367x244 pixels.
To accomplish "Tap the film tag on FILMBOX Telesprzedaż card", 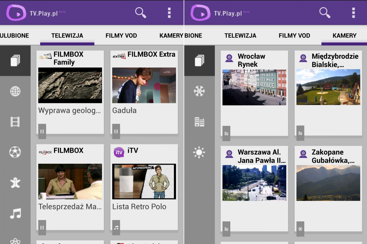I will pos(42,227).
